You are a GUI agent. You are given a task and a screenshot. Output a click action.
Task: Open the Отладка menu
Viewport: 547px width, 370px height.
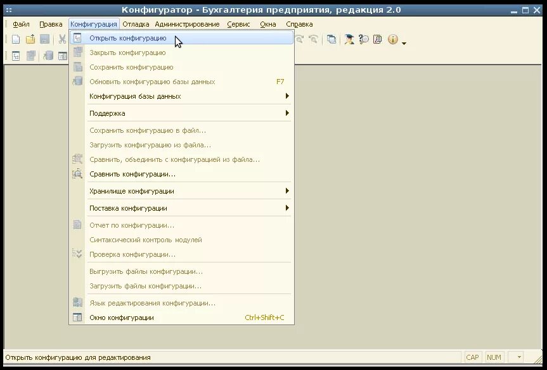136,24
